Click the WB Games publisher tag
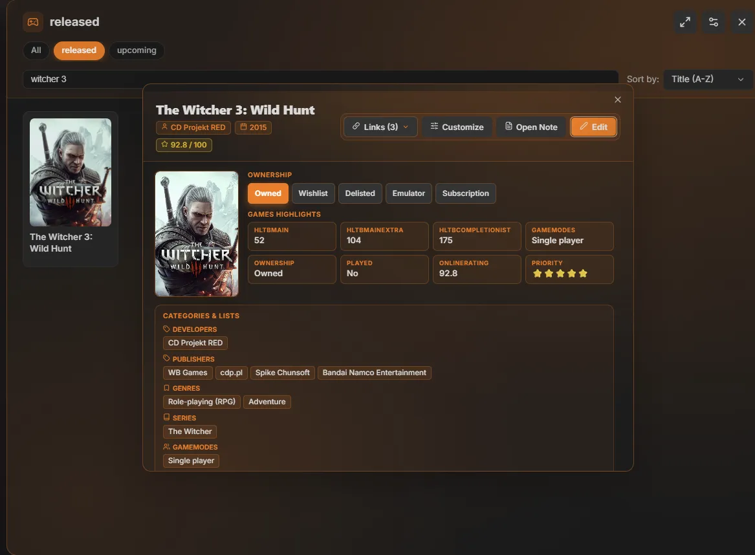This screenshot has width=755, height=555. pos(188,373)
